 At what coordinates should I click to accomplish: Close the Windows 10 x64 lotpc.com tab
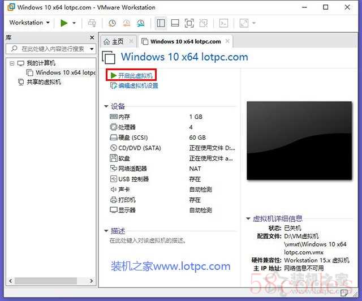click(x=227, y=41)
